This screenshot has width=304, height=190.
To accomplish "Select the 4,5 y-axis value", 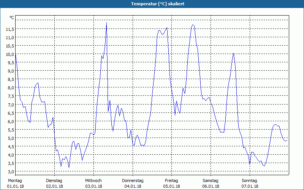I will coord(11,147).
